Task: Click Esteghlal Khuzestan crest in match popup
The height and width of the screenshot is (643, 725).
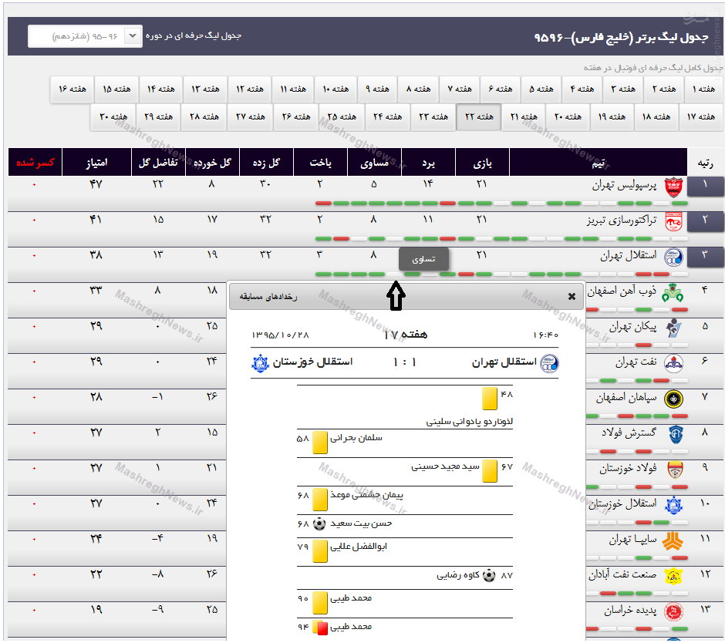Action: pyautogui.click(x=260, y=363)
